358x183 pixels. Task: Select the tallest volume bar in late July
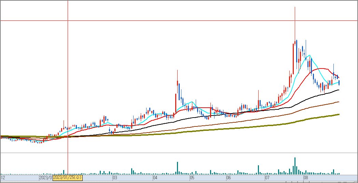click(x=295, y=166)
